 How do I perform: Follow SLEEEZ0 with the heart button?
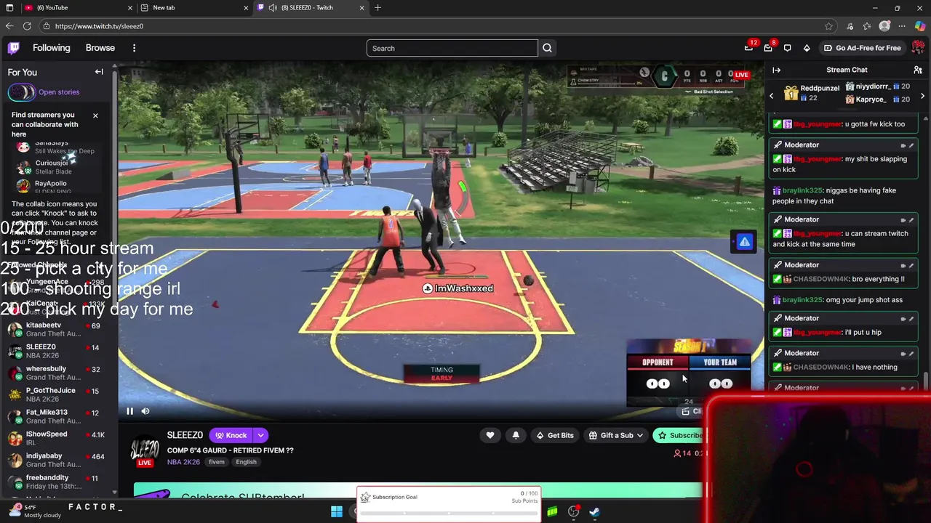pyautogui.click(x=490, y=435)
